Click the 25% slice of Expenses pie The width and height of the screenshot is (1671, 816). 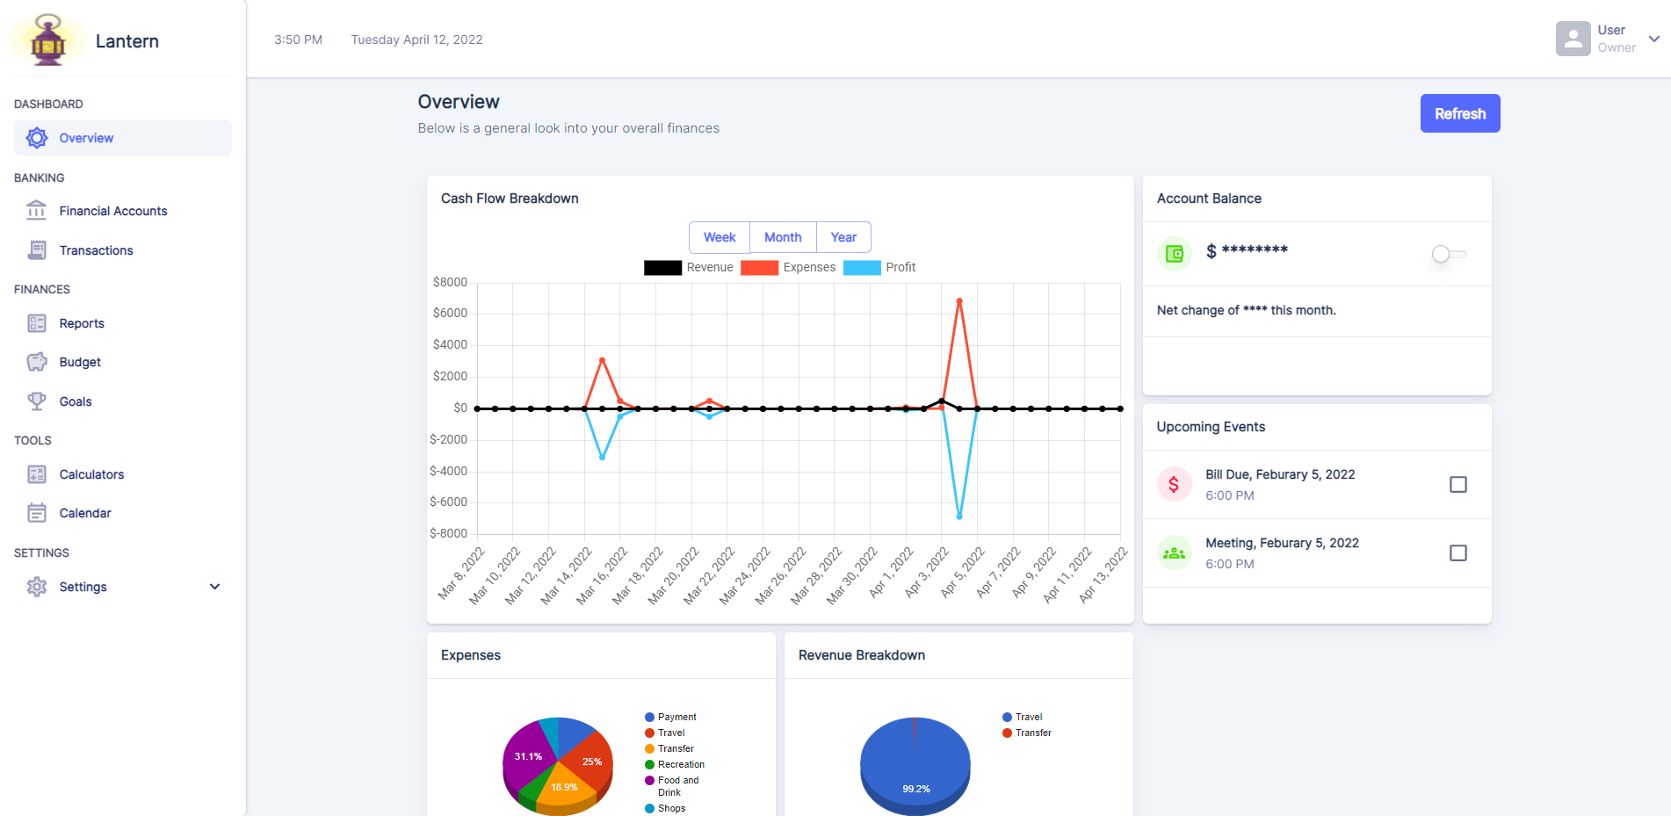tap(591, 761)
